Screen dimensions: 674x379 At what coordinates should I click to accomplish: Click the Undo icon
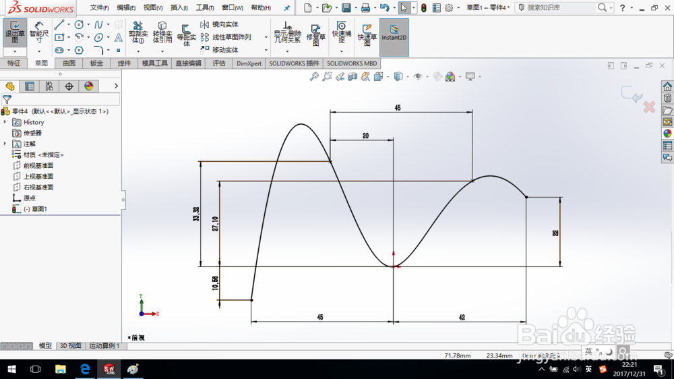[x=385, y=7]
